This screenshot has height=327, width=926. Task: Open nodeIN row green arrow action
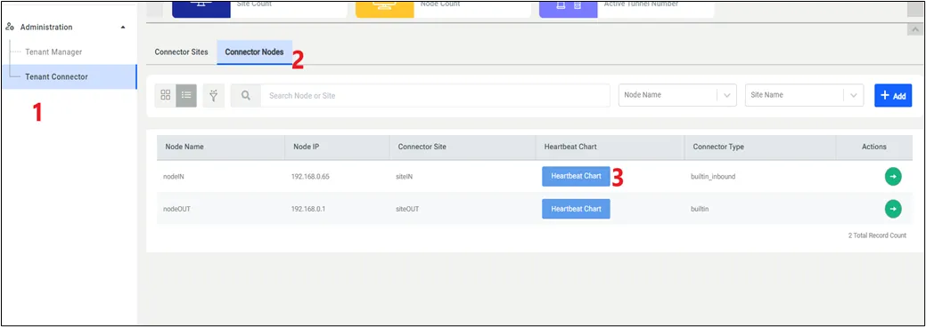click(893, 176)
